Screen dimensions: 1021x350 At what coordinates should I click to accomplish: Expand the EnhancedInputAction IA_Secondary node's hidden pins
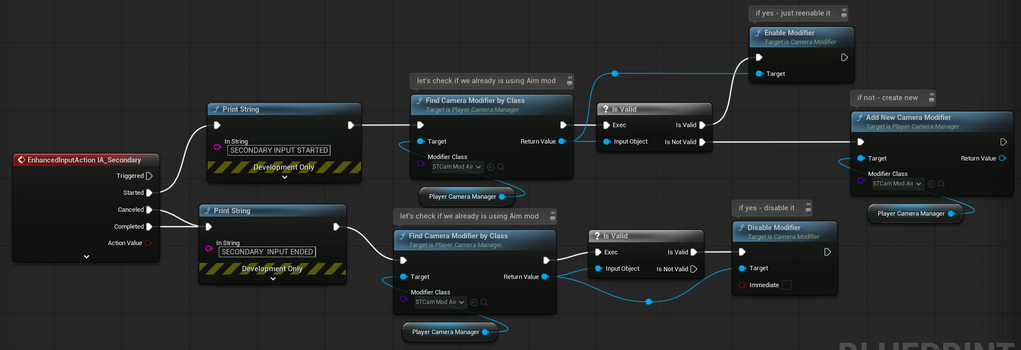coord(87,257)
